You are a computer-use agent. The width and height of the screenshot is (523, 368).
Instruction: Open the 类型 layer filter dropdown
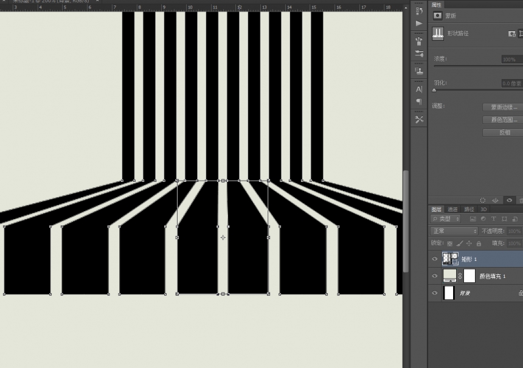tap(446, 219)
